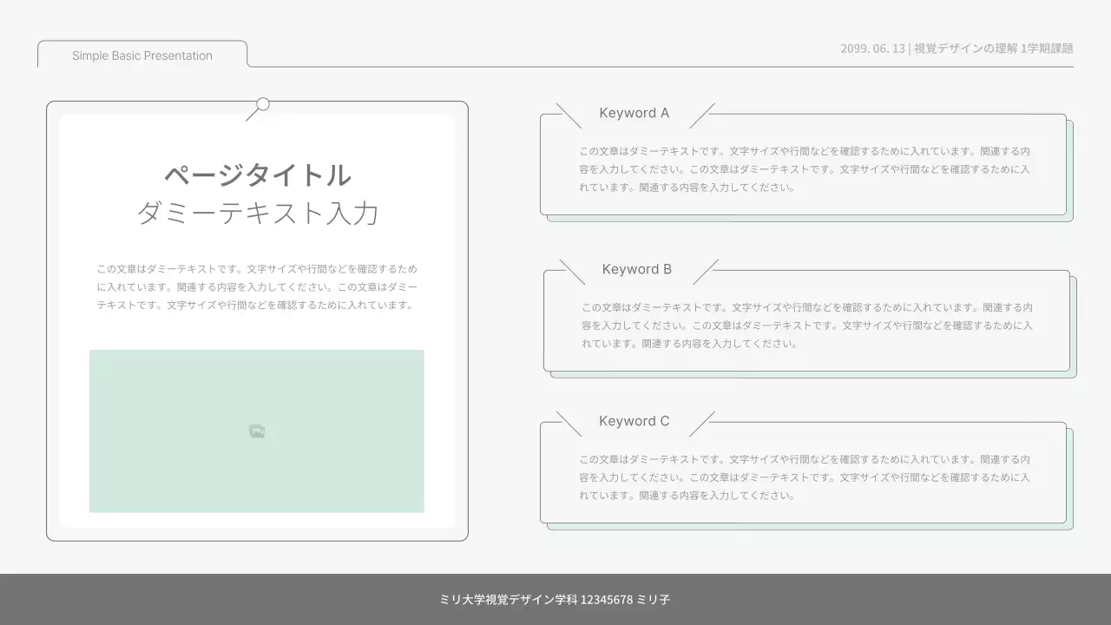The height and width of the screenshot is (625, 1111).
Task: Click the dummy text paragraph under Keyword B
Action: pos(805,325)
